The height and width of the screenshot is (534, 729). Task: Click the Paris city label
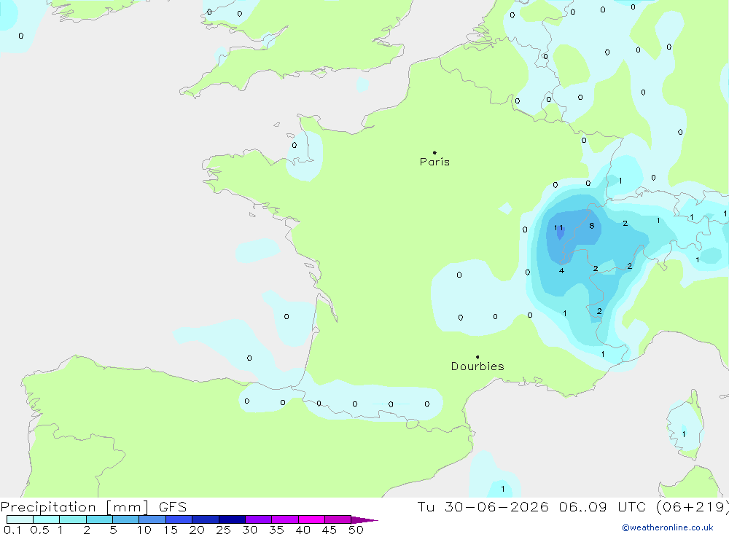pos(434,162)
